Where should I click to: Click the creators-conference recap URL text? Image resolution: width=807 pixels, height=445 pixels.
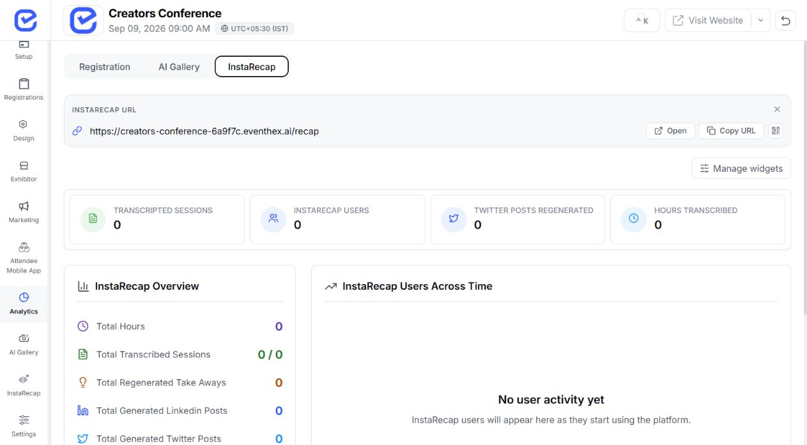click(204, 131)
